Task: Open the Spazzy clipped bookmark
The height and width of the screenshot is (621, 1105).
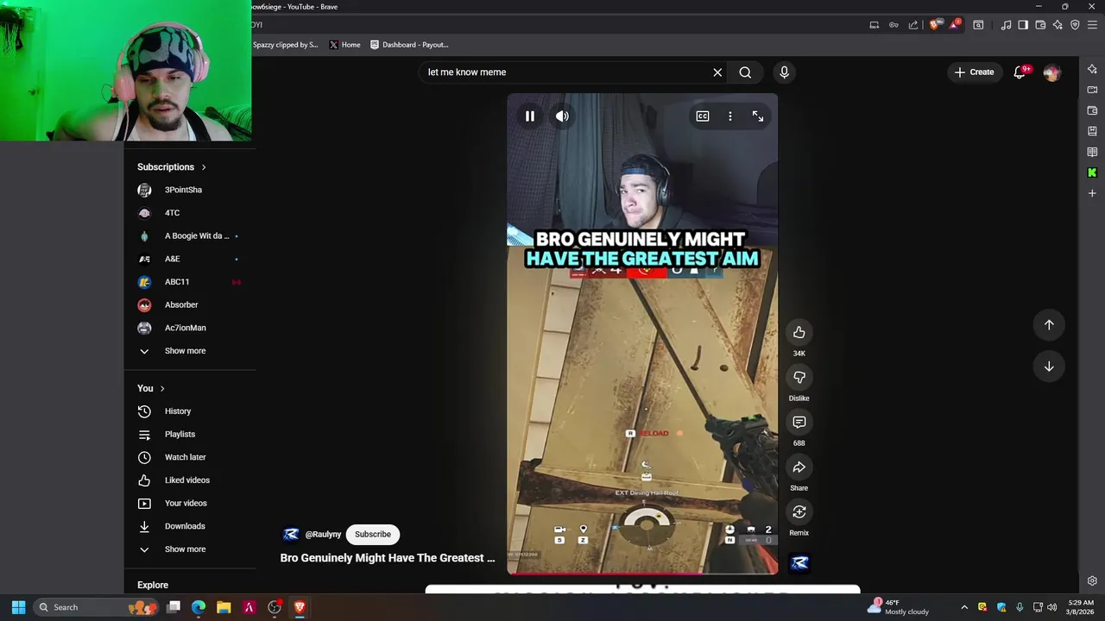Action: (286, 45)
